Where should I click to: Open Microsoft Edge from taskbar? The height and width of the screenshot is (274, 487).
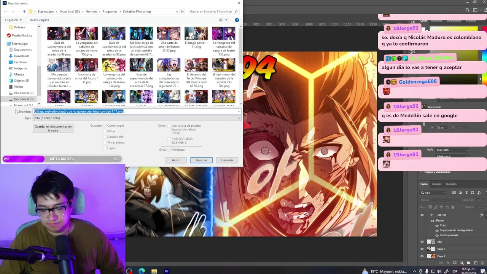(142, 271)
